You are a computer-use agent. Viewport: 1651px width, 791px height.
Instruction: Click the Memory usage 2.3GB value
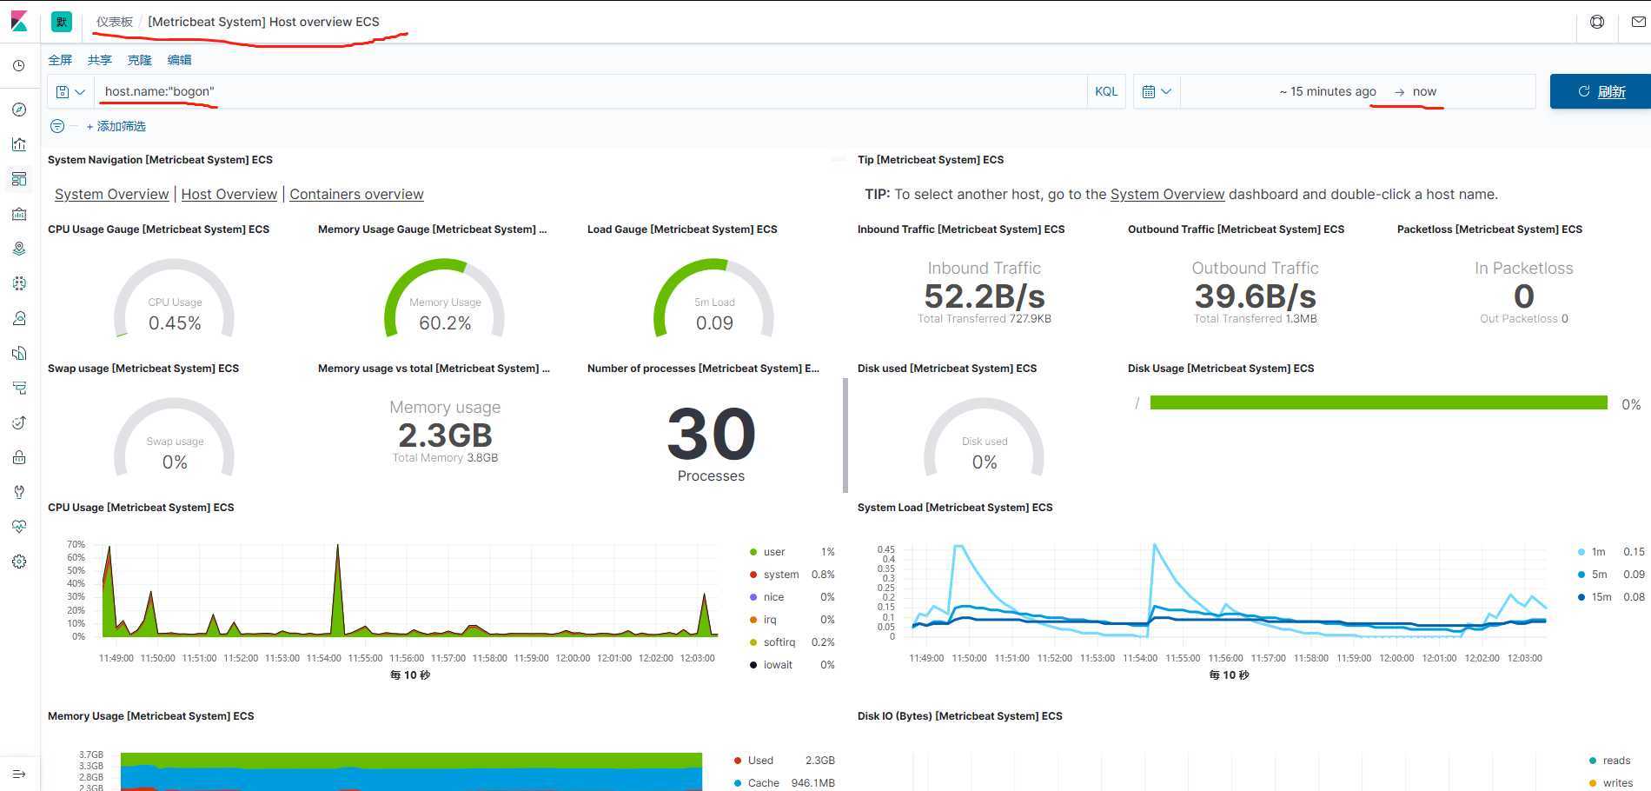click(x=445, y=435)
